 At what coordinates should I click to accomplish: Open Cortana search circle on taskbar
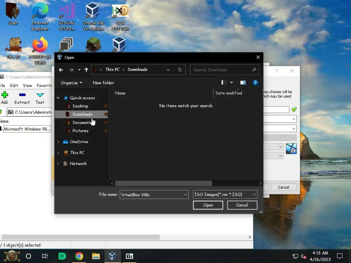coord(28,256)
